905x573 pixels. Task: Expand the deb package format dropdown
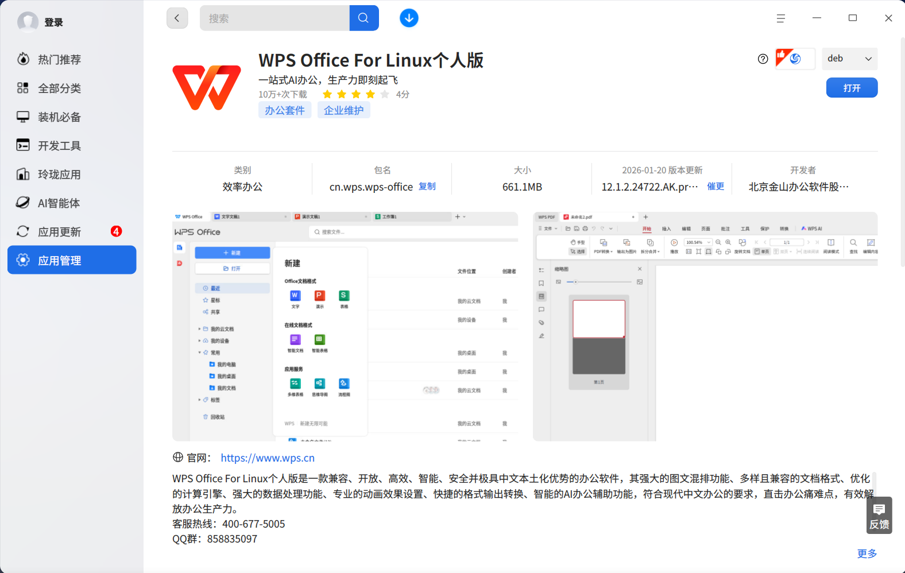(850, 59)
